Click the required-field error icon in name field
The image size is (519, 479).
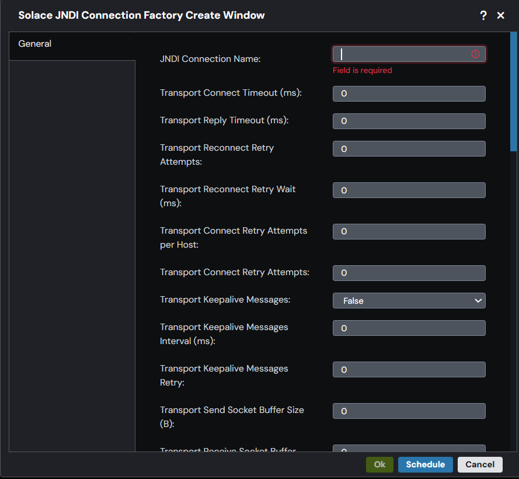point(475,54)
